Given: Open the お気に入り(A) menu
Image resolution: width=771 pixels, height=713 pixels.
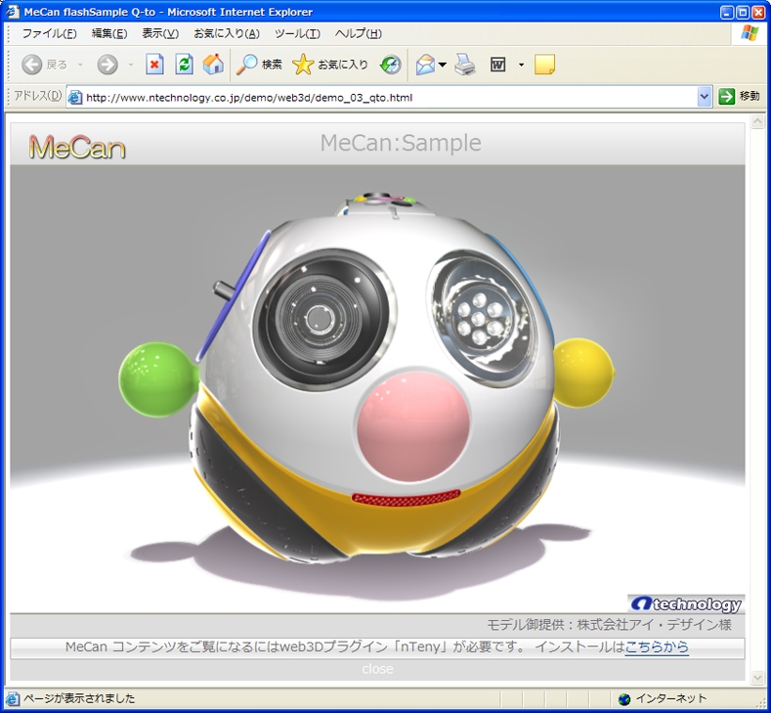Looking at the screenshot, I should (x=226, y=33).
